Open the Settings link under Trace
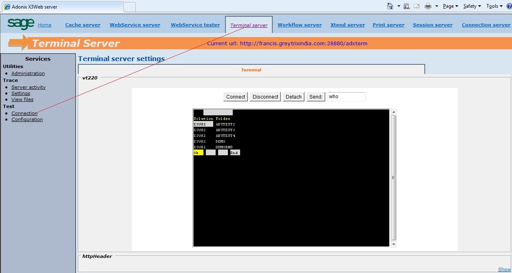The image size is (512, 273). [21, 93]
